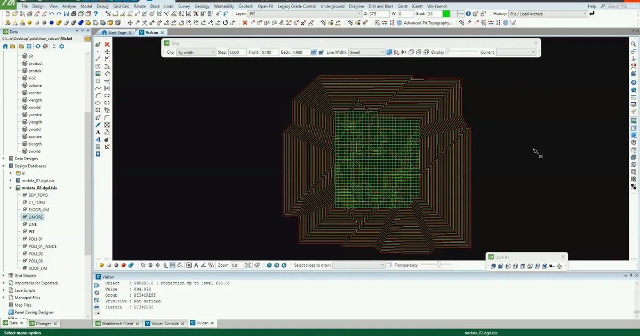640x336 pixels.
Task: Select the ellipse drawing tool
Action: click(98, 103)
